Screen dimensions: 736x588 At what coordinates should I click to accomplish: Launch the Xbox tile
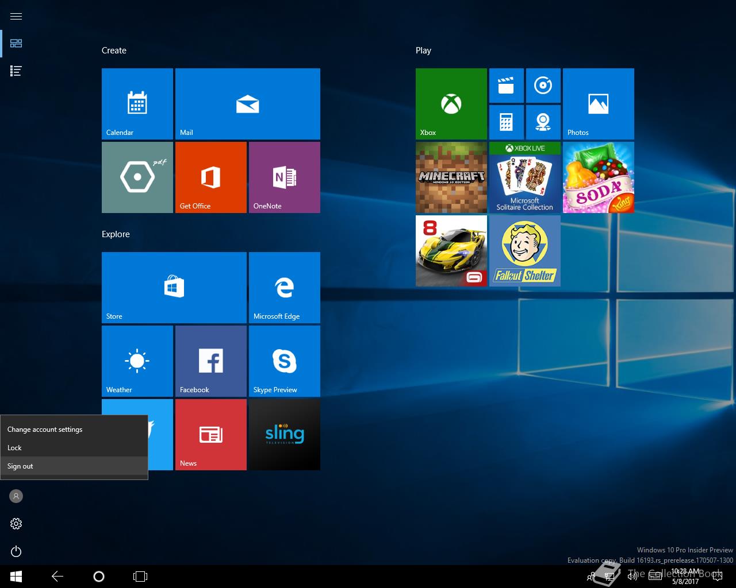pos(451,104)
